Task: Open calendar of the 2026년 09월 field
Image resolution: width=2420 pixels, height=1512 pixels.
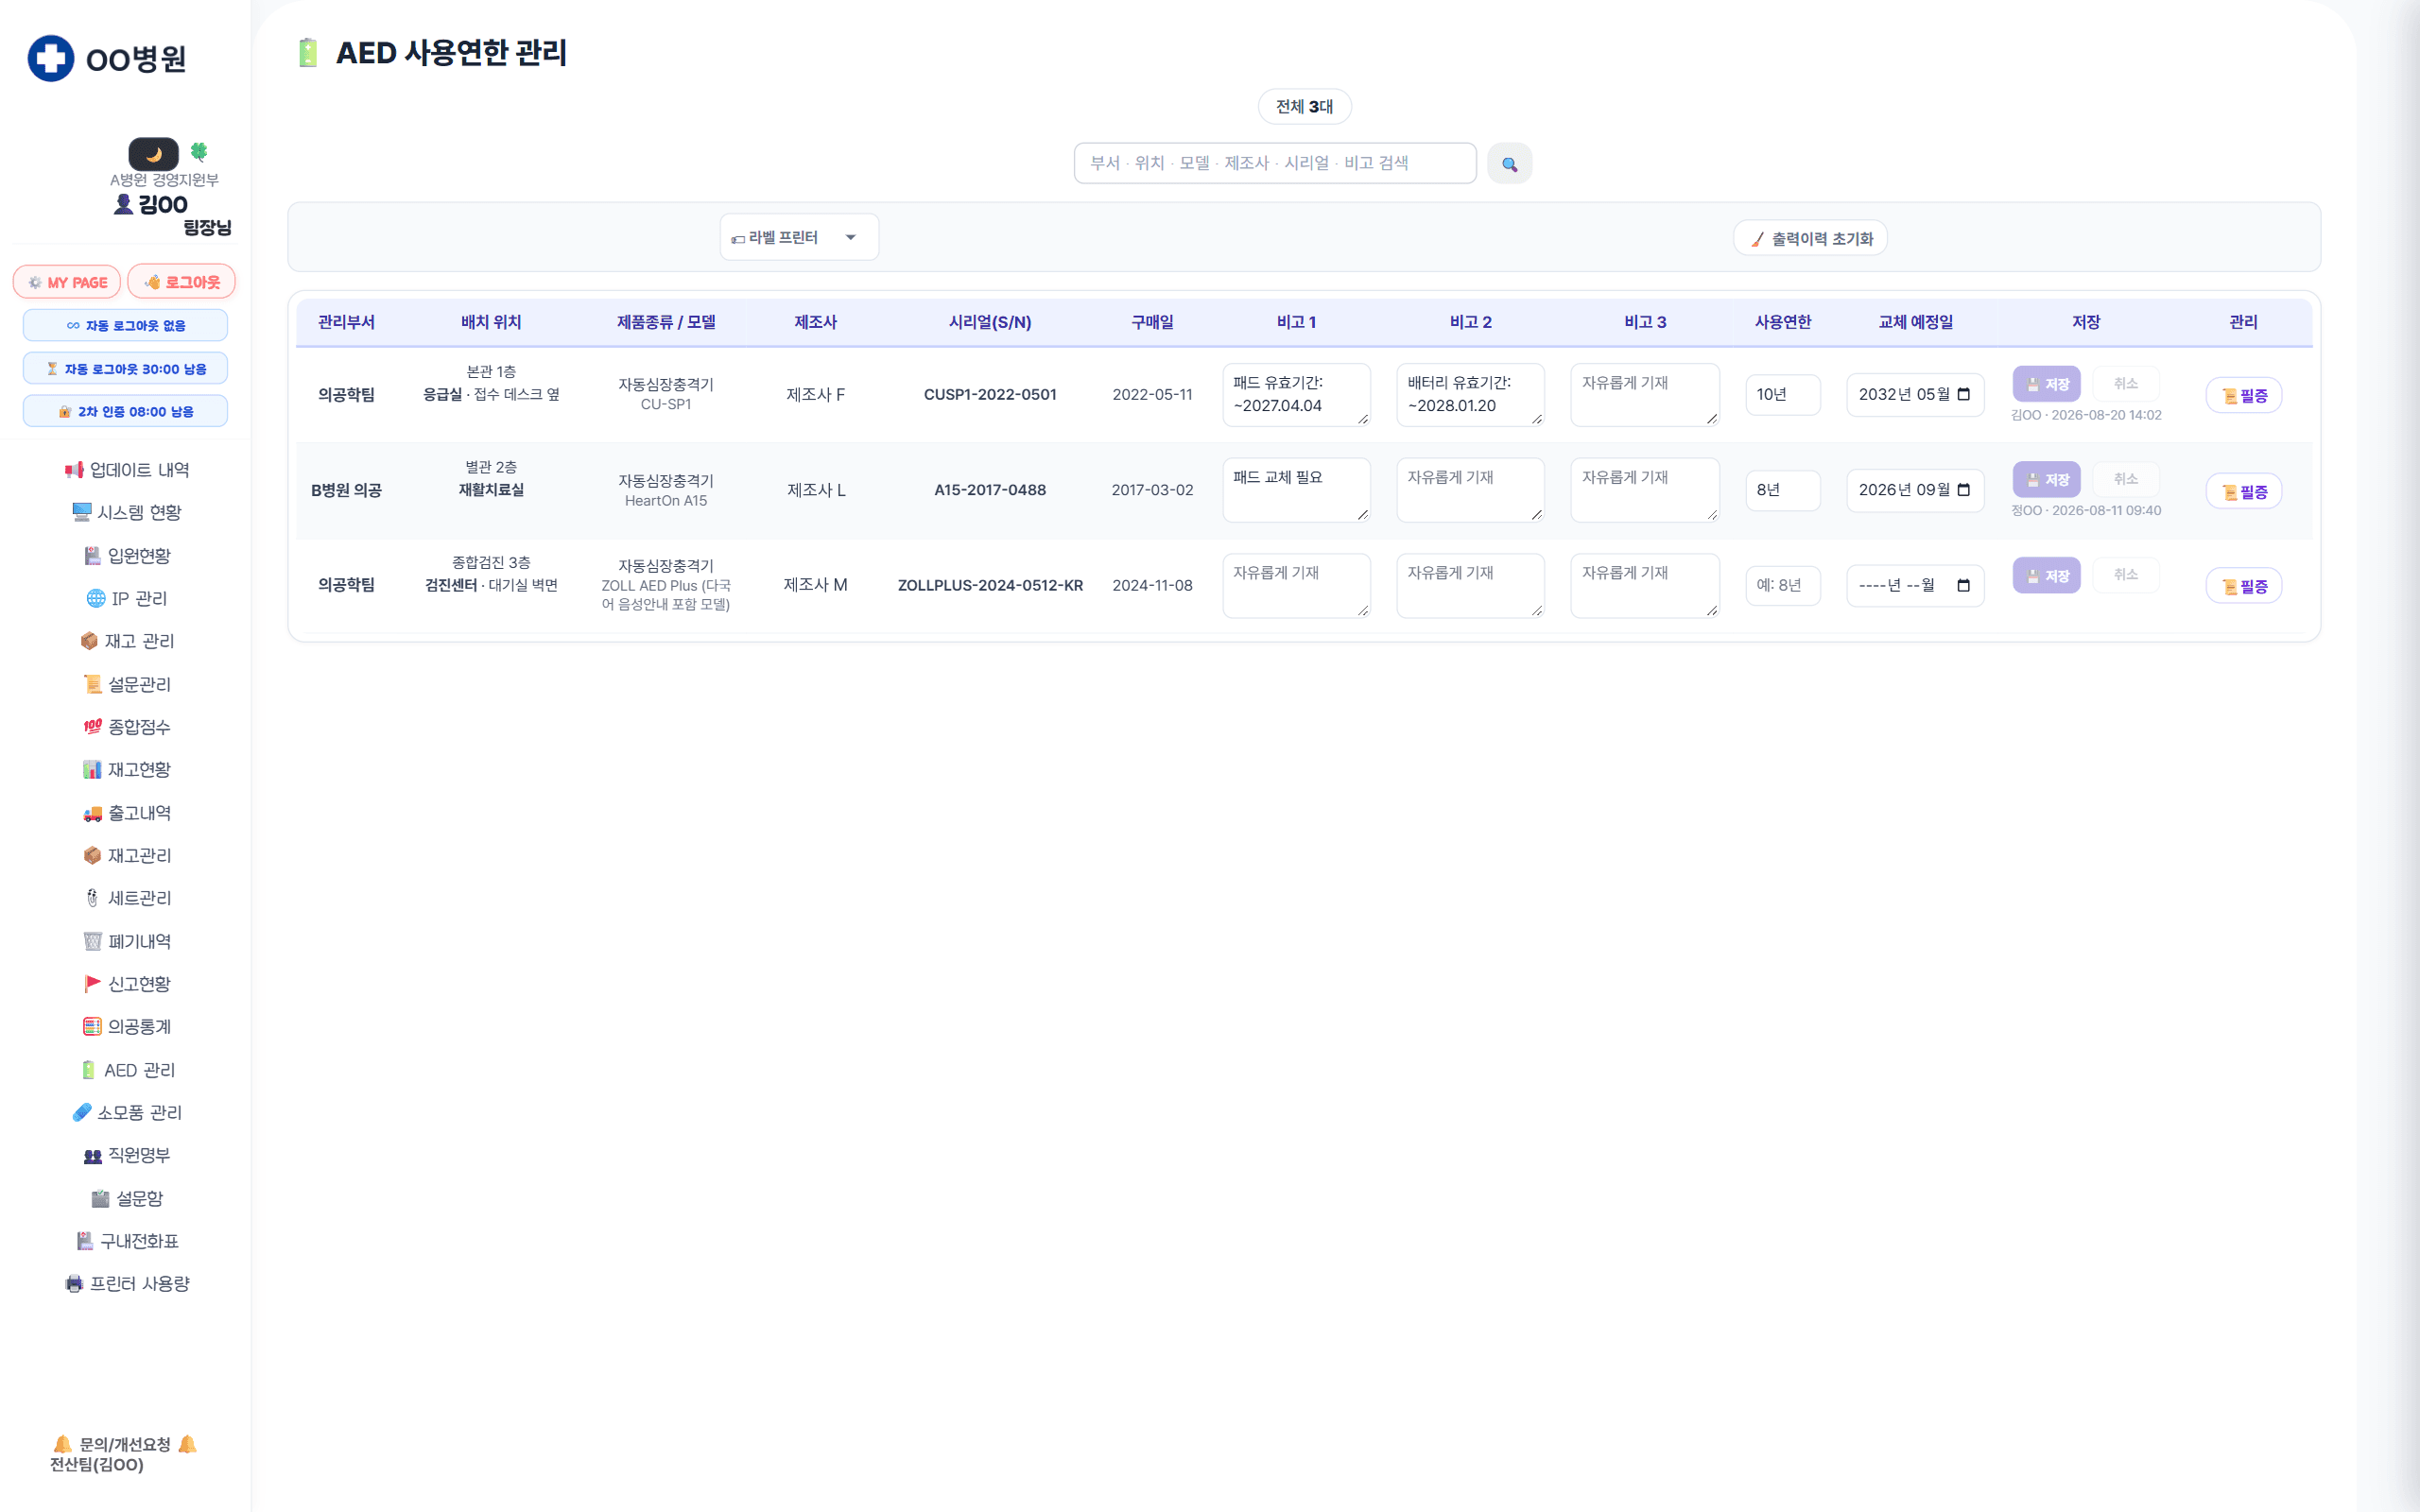Action: pos(1963,490)
